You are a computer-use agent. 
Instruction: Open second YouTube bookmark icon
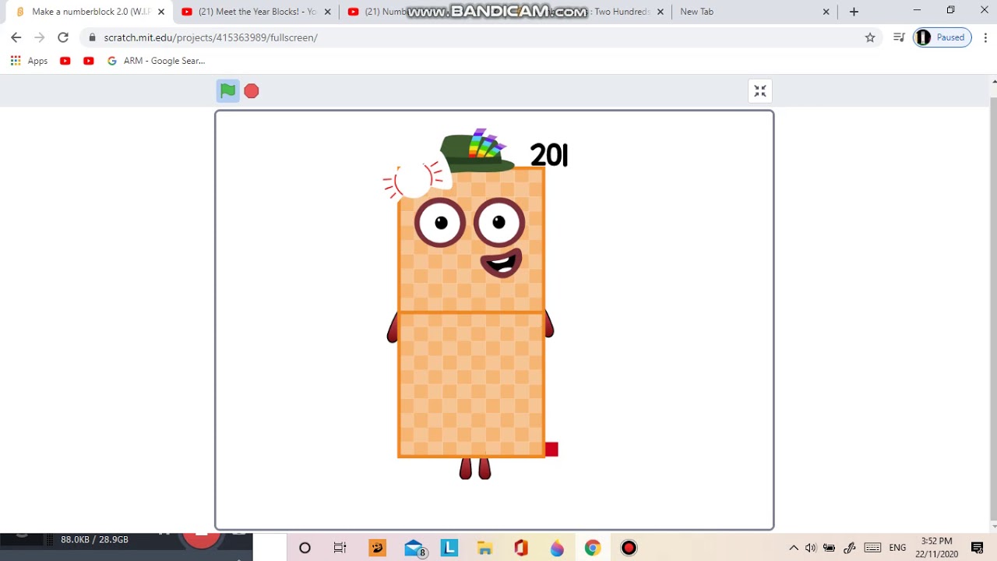[89, 61]
